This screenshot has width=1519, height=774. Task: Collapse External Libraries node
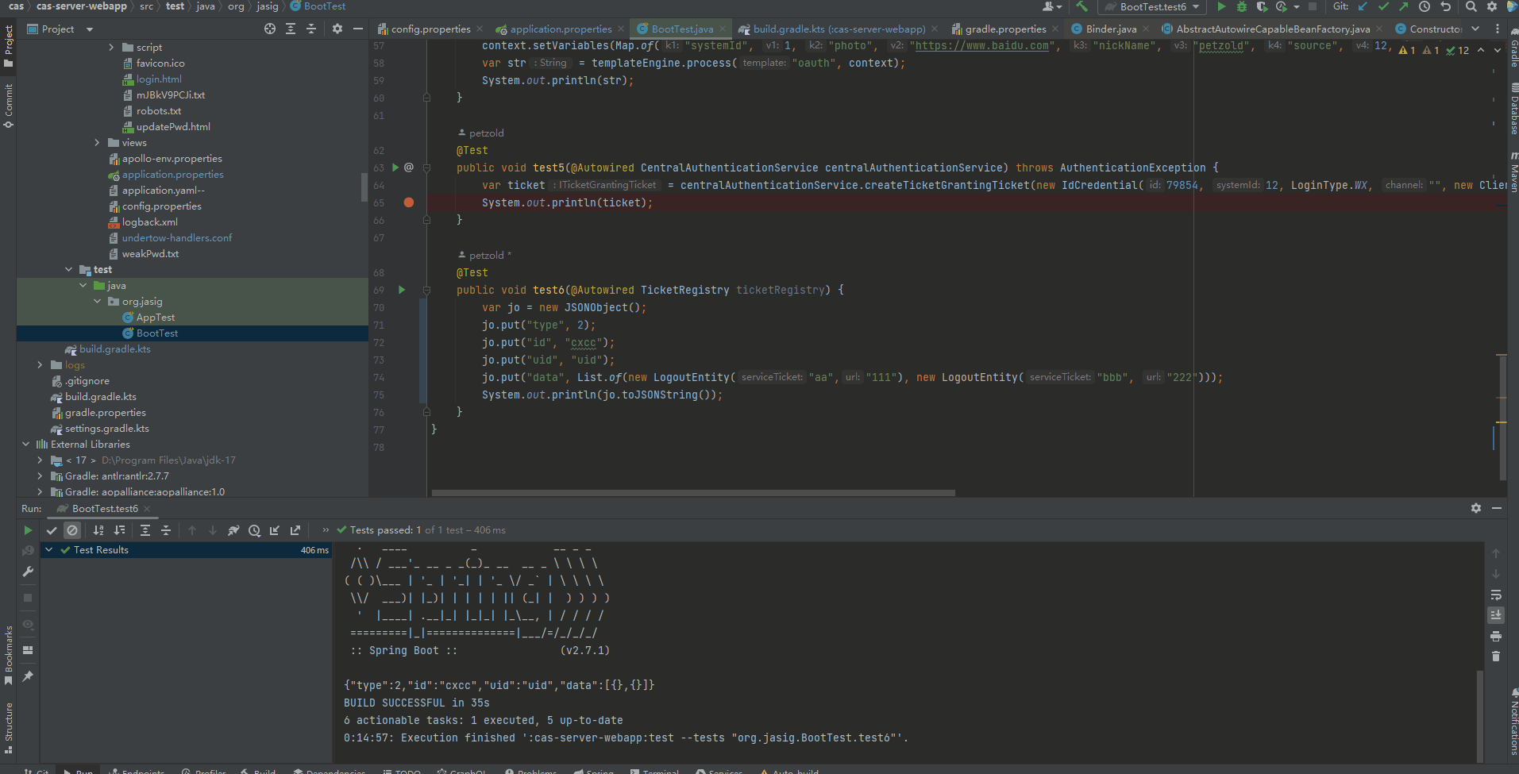click(25, 445)
